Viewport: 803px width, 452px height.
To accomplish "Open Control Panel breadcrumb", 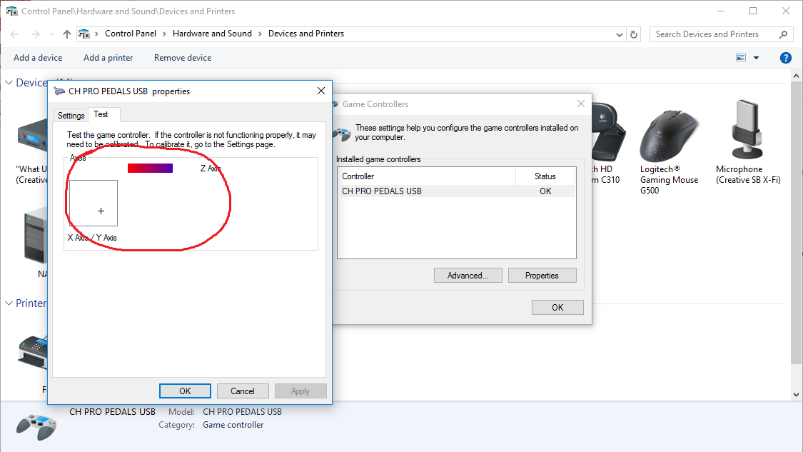I will click(131, 34).
